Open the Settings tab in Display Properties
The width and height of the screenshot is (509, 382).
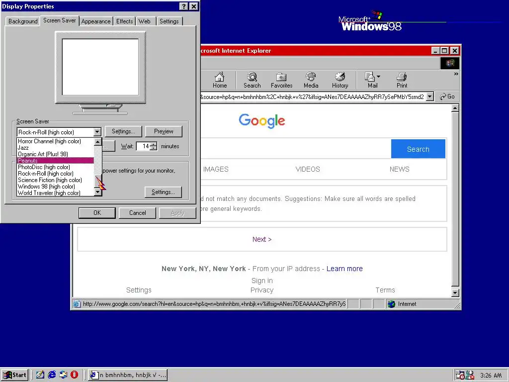(x=169, y=21)
